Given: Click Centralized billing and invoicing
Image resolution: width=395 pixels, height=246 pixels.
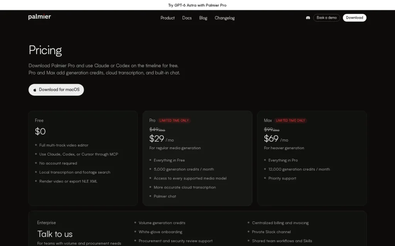Looking at the screenshot, I should coord(280,223).
